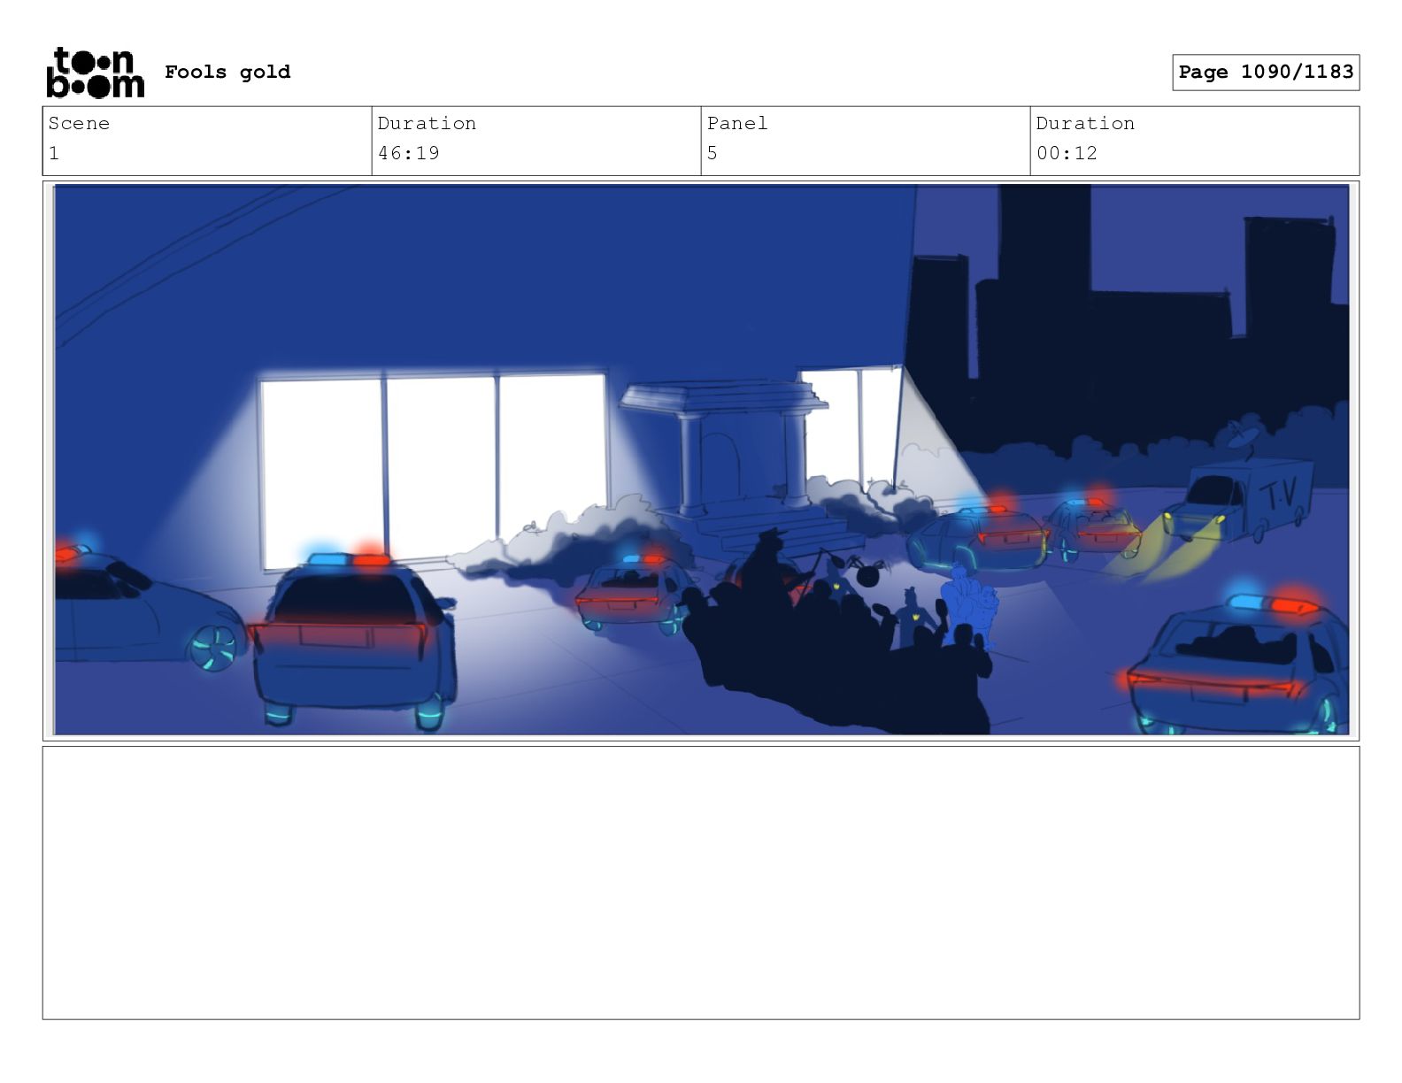Select the Fools gold project title
This screenshot has width=1402, height=1083.
pyautogui.click(x=227, y=72)
